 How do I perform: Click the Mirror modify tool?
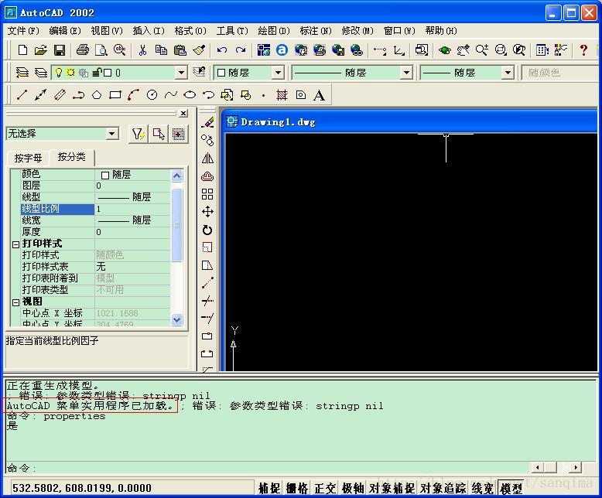click(207, 158)
